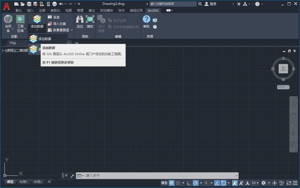Select the Pan hand tool in navigation bar

293,115
